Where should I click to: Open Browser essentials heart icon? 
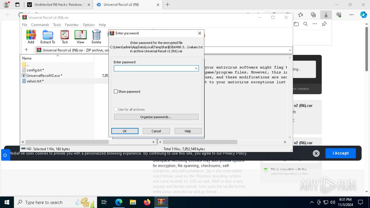pos(339,15)
